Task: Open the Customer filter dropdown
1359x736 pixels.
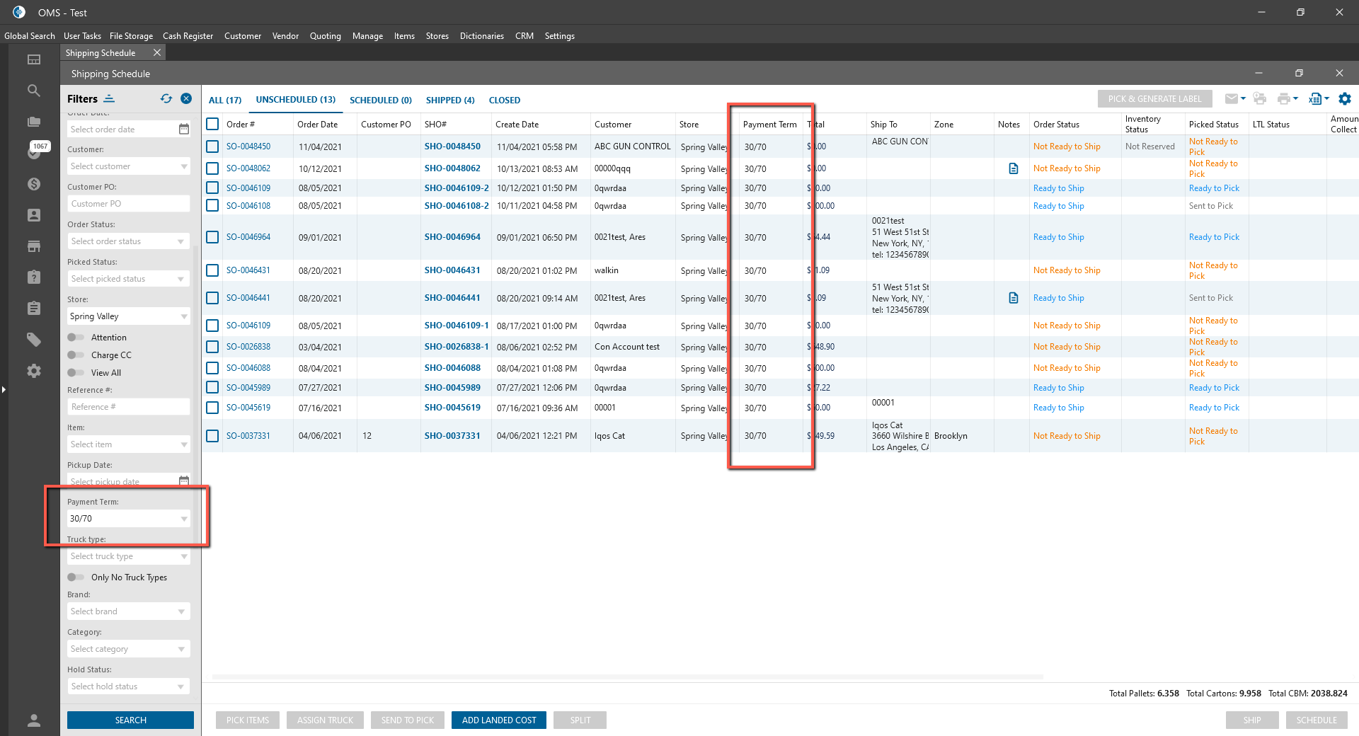Action: (129, 166)
